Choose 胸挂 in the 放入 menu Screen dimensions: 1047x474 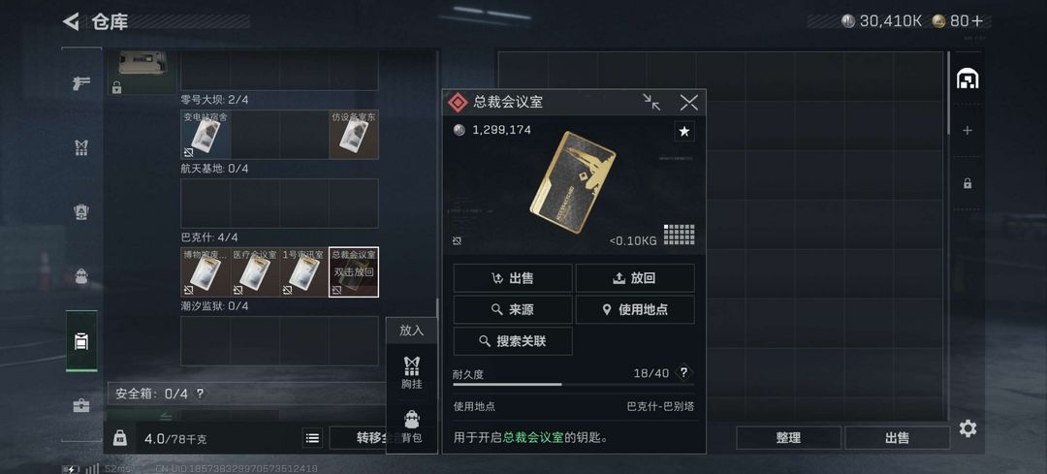(412, 372)
